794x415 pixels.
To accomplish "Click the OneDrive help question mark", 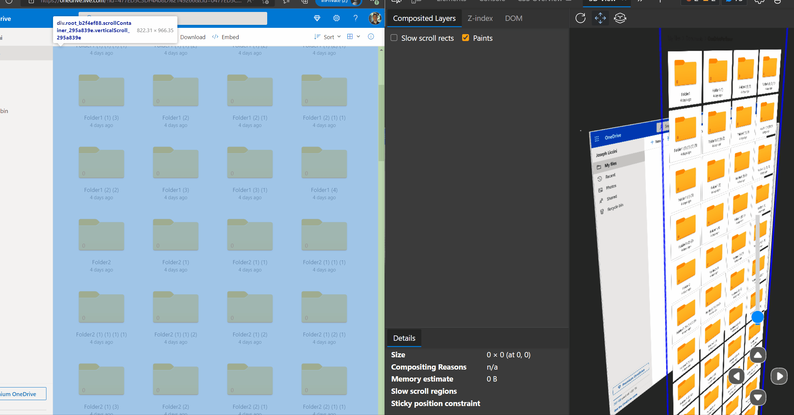I will pos(355,18).
